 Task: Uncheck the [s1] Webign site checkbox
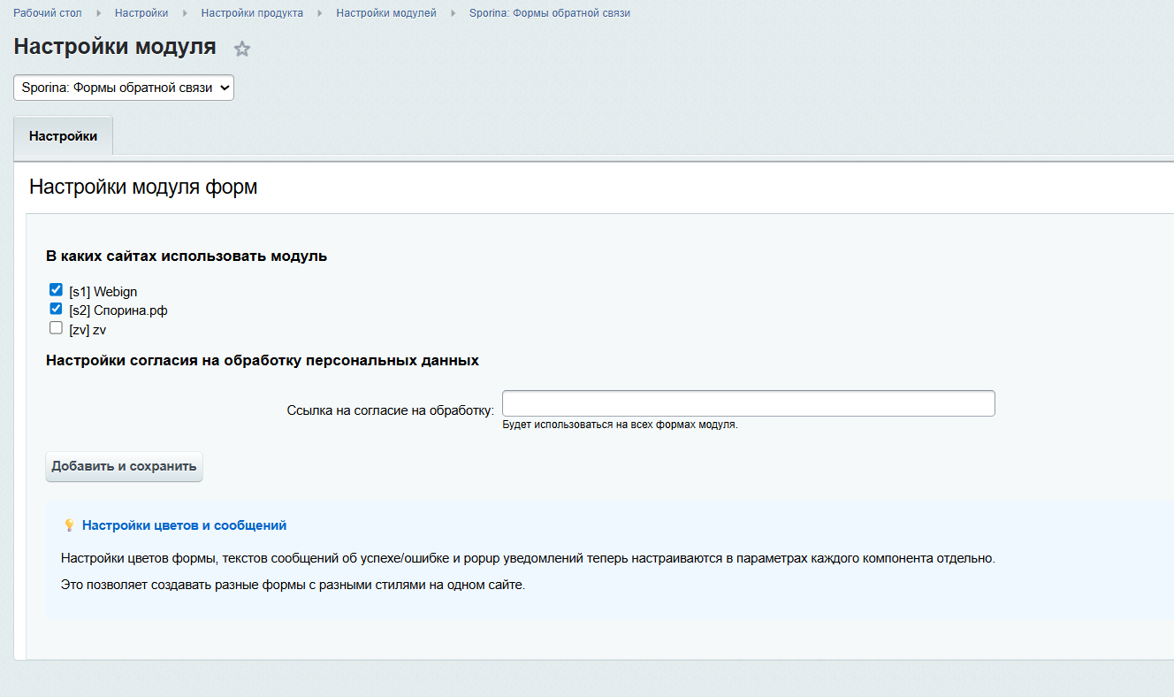pos(56,290)
